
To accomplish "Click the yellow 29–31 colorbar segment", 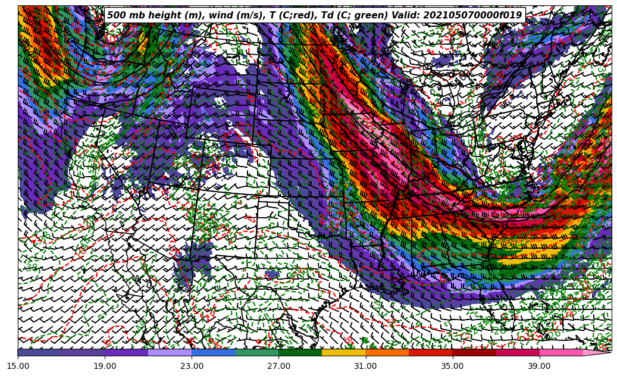I will (x=343, y=352).
